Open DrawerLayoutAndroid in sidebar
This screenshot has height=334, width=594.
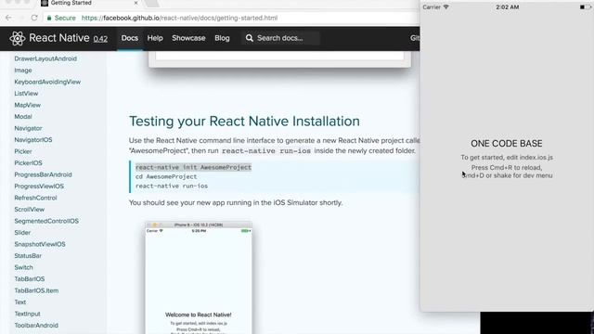(45, 58)
